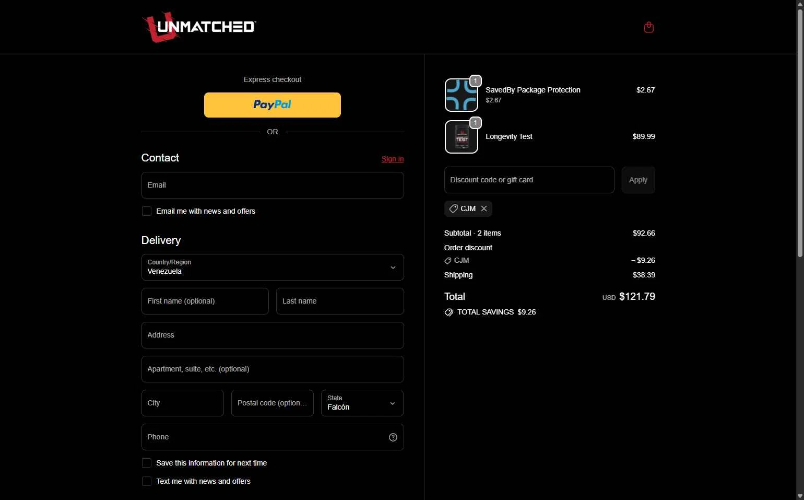Click the SavedBy Package Protection name
Viewport: 804px width, 500px height.
533,90
